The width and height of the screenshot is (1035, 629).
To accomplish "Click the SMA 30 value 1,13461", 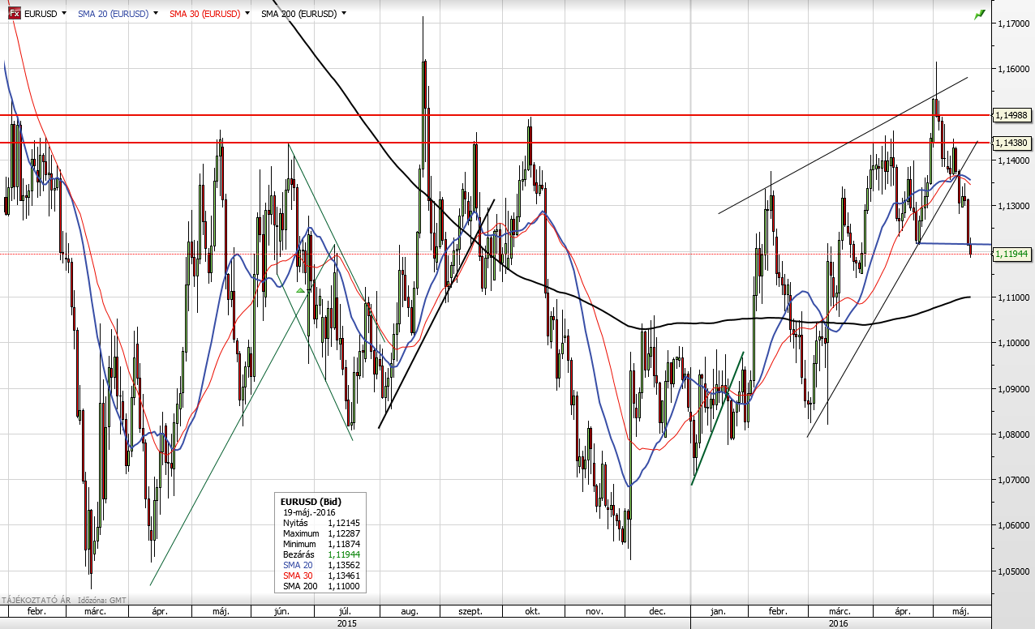I will point(344,576).
